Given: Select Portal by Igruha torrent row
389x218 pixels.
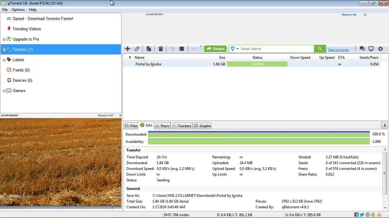Looking at the screenshot, I should tap(252, 64).
